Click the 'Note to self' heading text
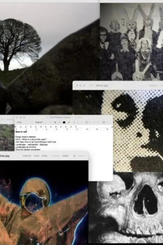 point(21,132)
